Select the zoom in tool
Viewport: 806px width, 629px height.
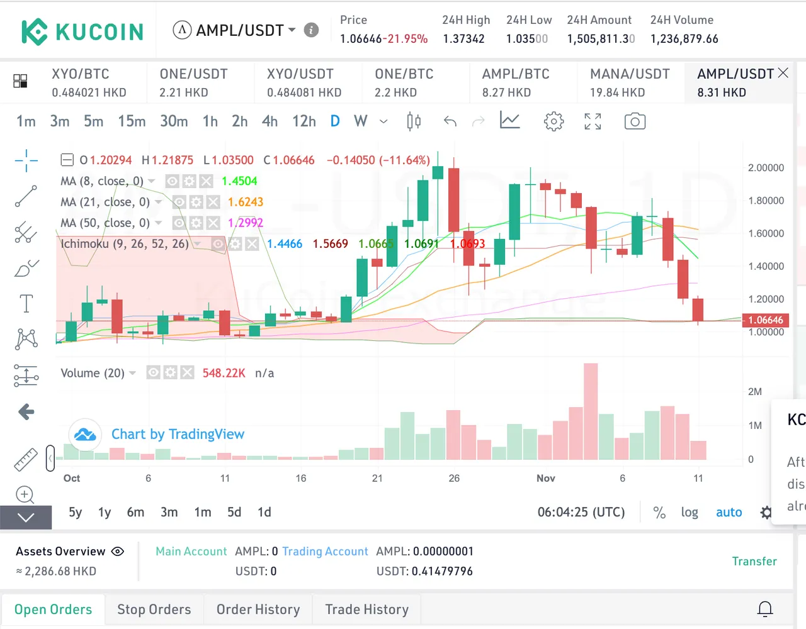pos(25,495)
